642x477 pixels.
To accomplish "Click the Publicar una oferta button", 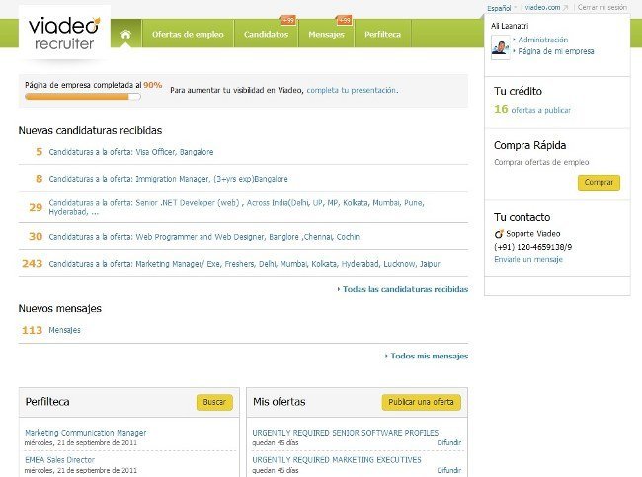I will (421, 402).
